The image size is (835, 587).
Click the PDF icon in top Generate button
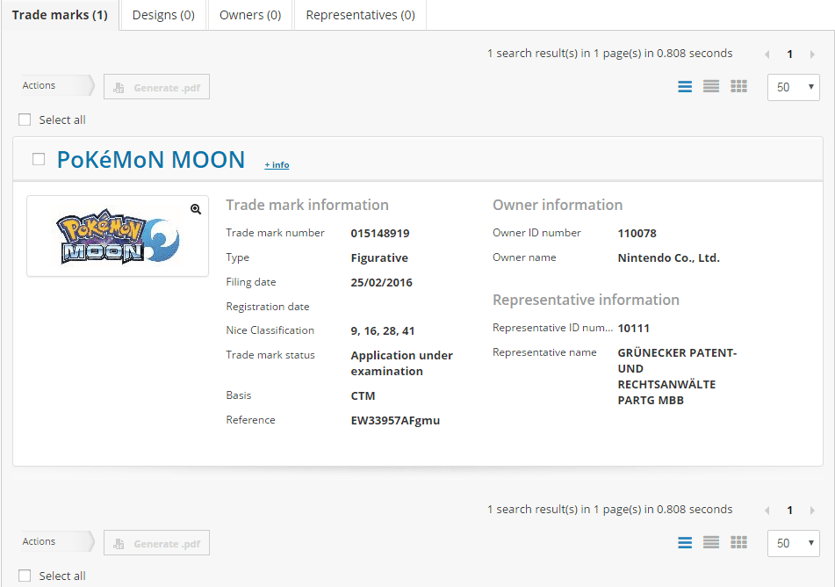[x=119, y=88]
